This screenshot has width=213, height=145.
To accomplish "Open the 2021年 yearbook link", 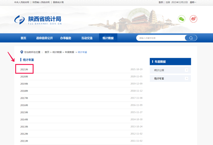I will (24, 69).
